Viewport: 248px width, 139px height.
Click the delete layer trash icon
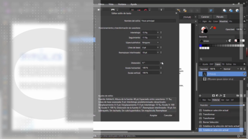245,95
